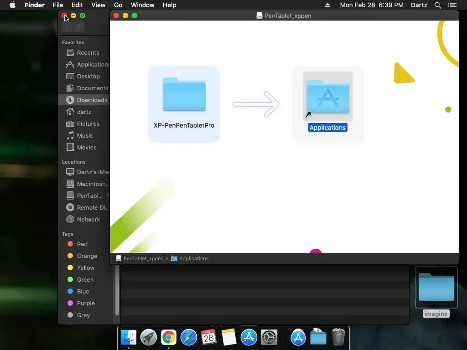
Task: Open Recents in Finder sidebar
Action: click(x=84, y=53)
